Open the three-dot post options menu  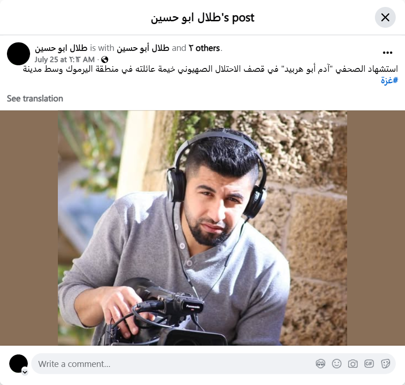(387, 53)
